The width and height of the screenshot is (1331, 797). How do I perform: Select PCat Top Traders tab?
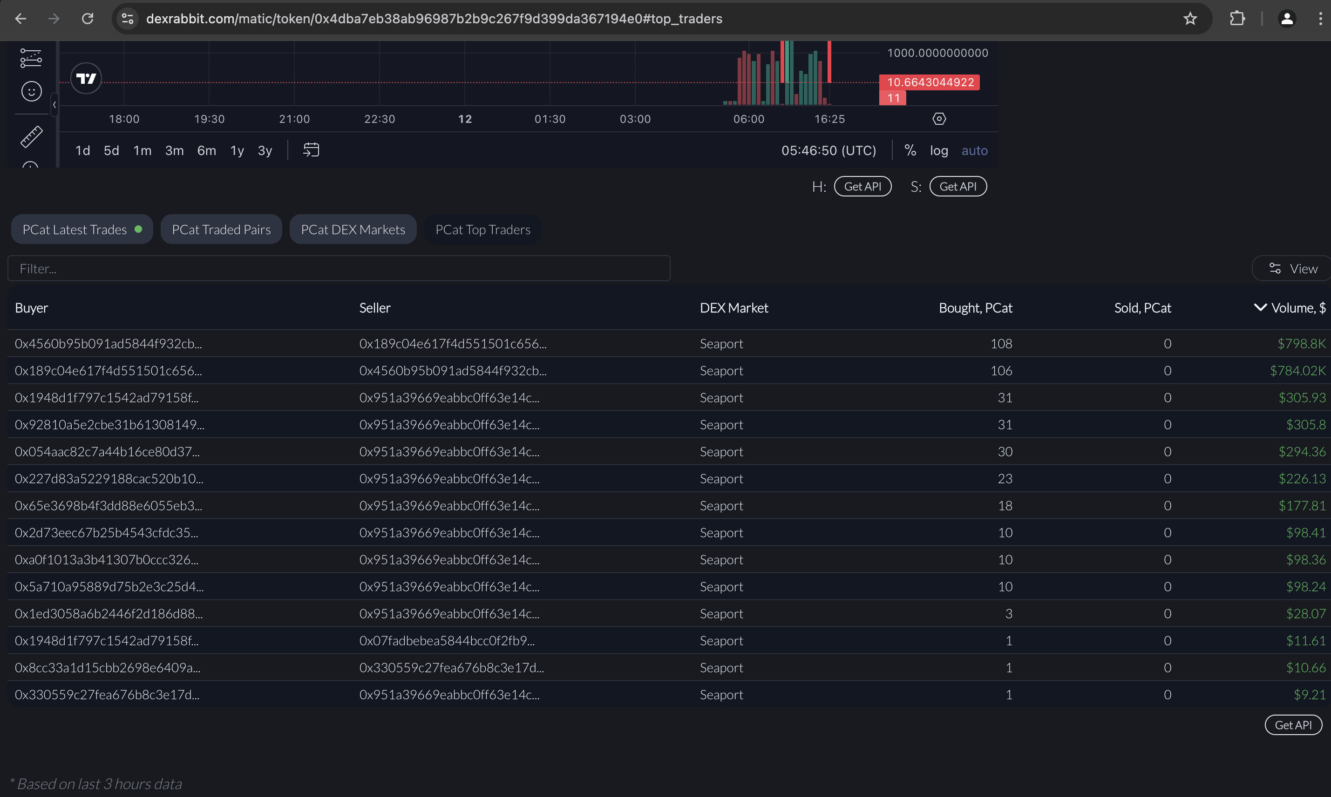coord(482,230)
